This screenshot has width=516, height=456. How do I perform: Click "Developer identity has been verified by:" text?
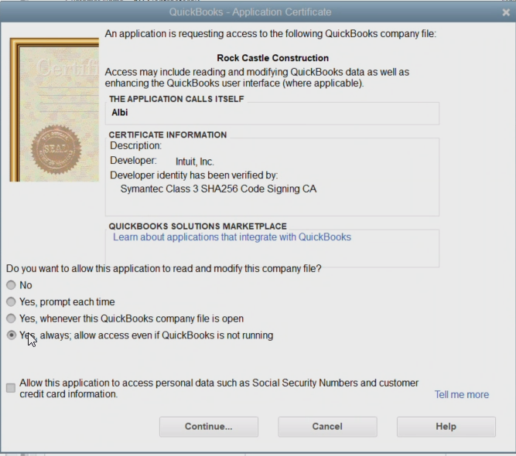click(194, 175)
